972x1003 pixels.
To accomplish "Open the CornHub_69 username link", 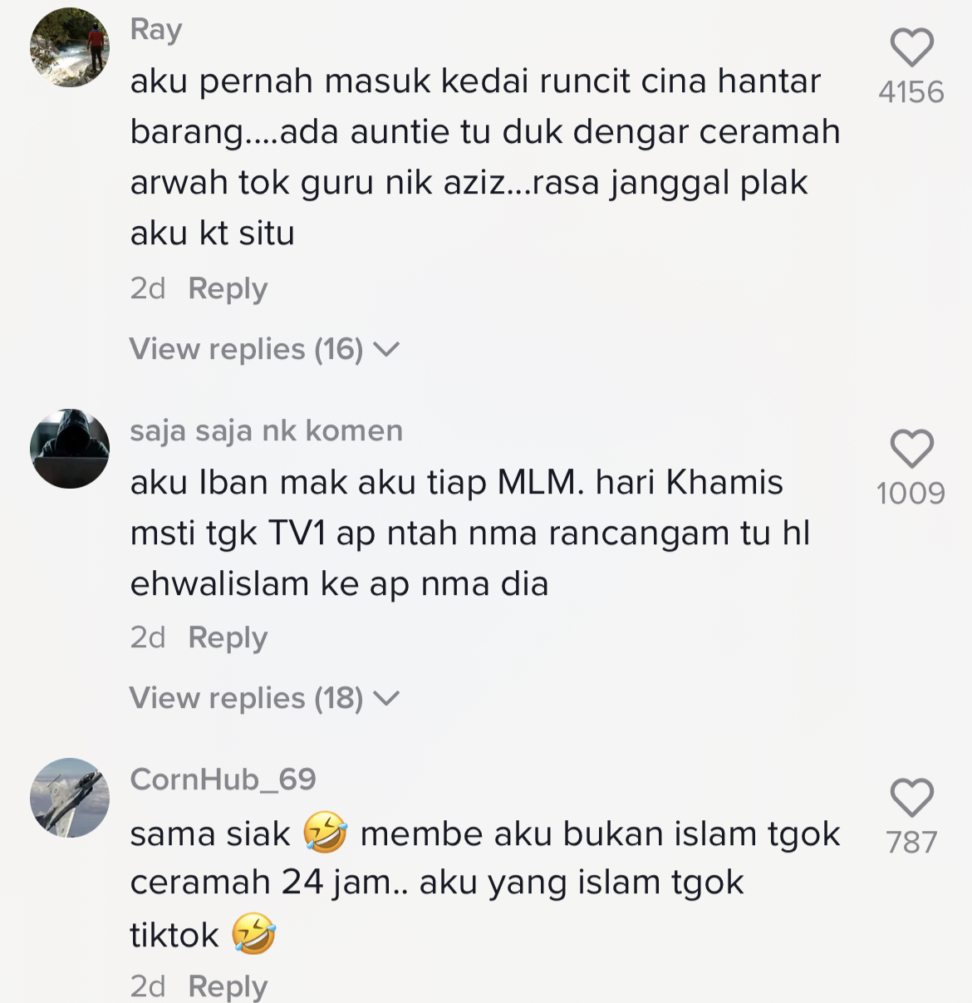I will coord(223,779).
